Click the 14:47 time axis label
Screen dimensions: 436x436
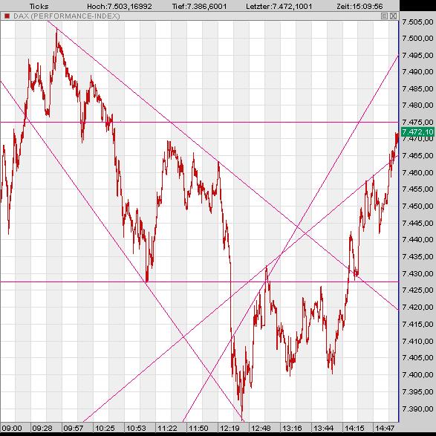pos(385,429)
